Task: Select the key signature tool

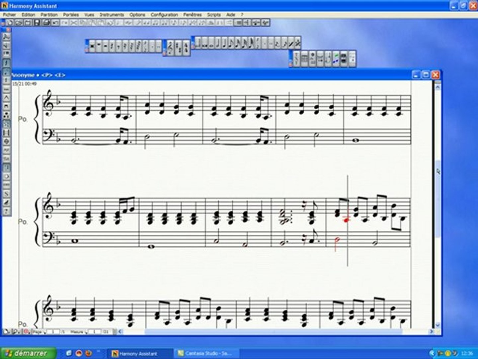Action: click(178, 48)
